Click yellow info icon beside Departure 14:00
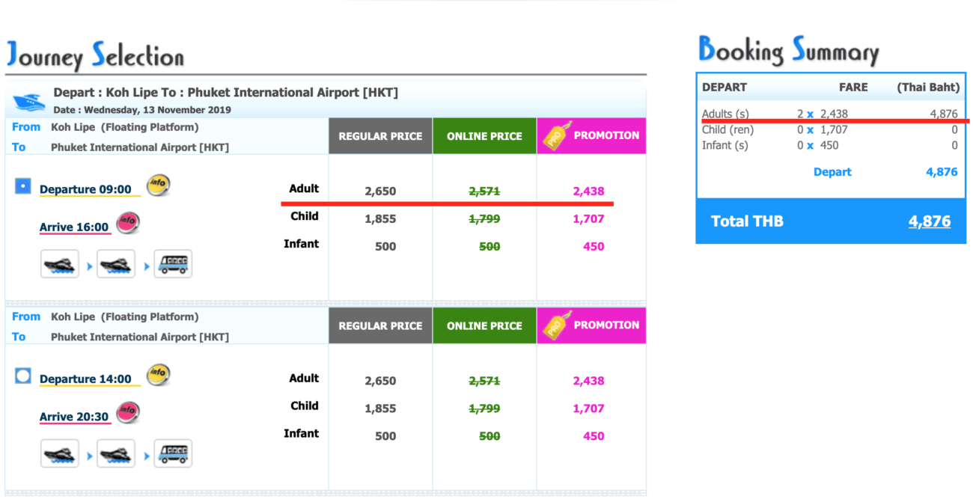The width and height of the screenshot is (973, 499). [x=158, y=375]
